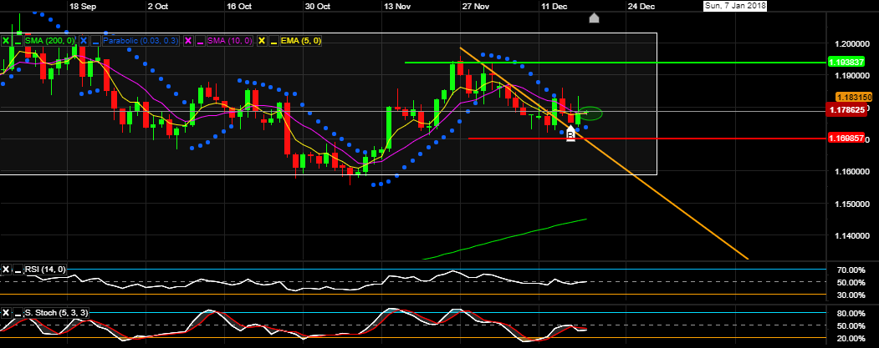Minimize the S. Stoch panel

16,313
